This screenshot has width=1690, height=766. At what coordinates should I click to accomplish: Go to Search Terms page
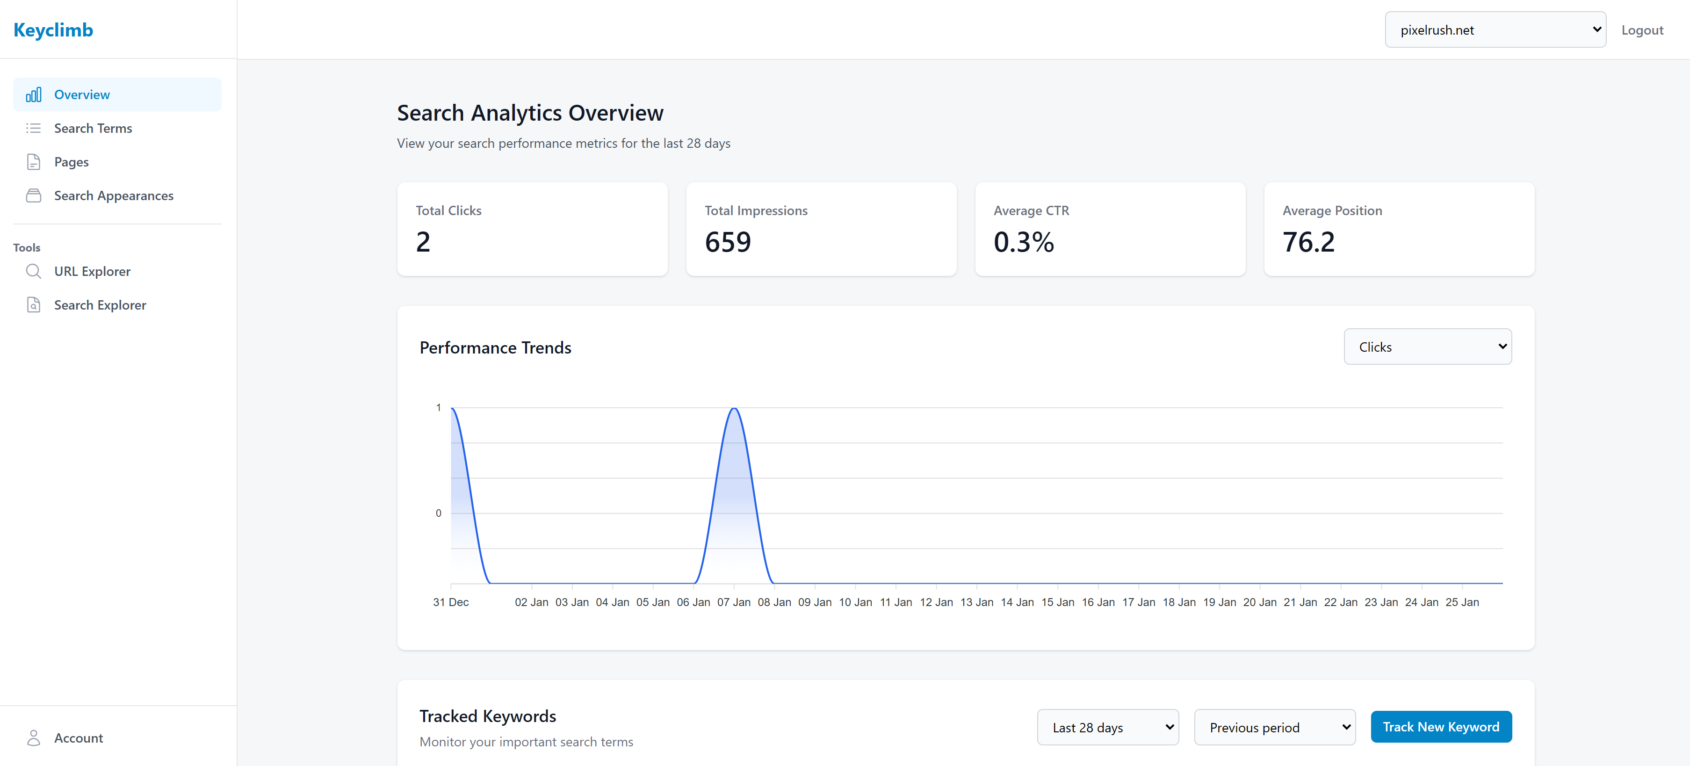[117, 128]
